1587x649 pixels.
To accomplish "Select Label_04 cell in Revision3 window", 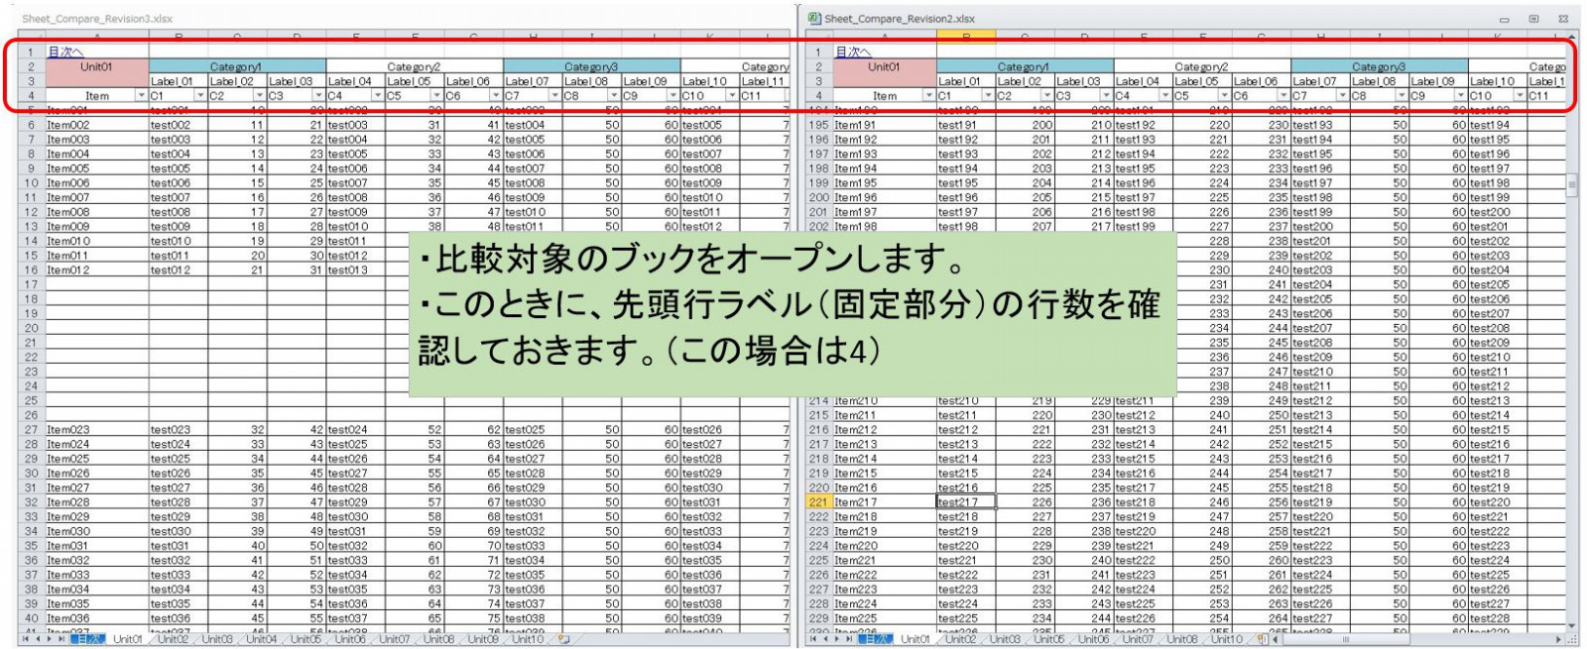I will click(355, 81).
